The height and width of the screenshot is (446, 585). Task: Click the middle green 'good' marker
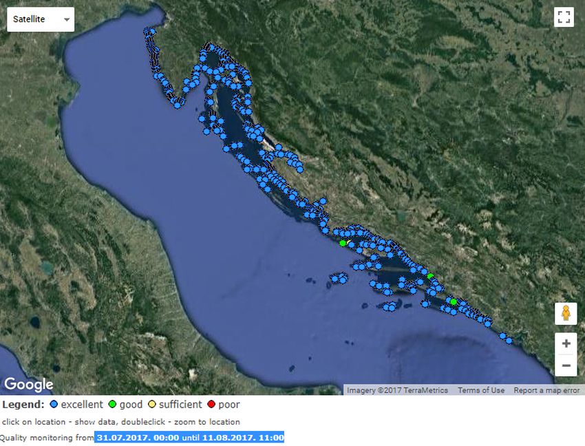click(430, 276)
